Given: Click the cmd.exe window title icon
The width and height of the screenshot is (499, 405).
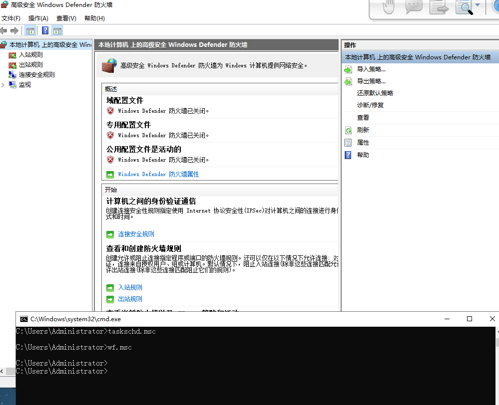Looking at the screenshot, I should point(23,319).
